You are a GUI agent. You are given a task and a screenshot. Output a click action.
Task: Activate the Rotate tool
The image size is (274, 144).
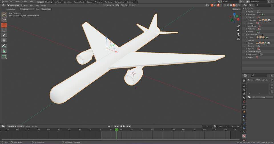click(x=4, y=30)
